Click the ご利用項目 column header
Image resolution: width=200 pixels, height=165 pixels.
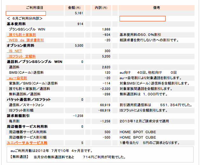34,8
